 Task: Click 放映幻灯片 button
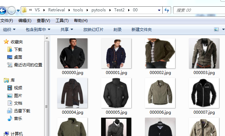pos(93,30)
